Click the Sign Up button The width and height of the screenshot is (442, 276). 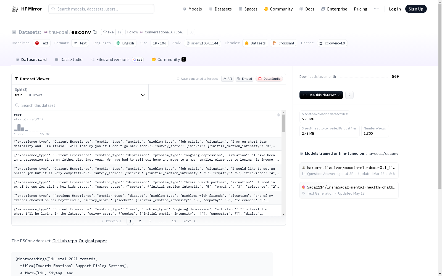416,9
